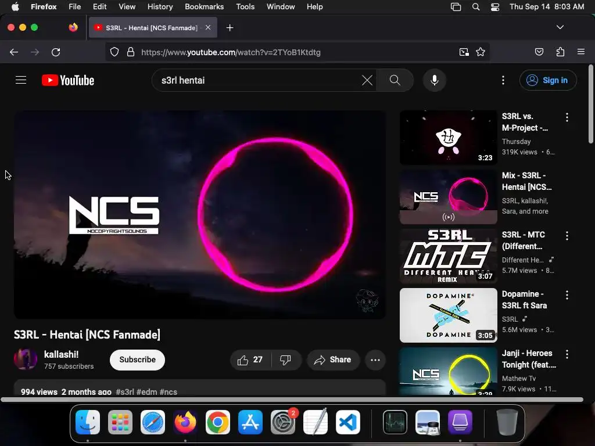Open Firefox application hamburger menu
Image resolution: width=595 pixels, height=446 pixels.
[580, 52]
